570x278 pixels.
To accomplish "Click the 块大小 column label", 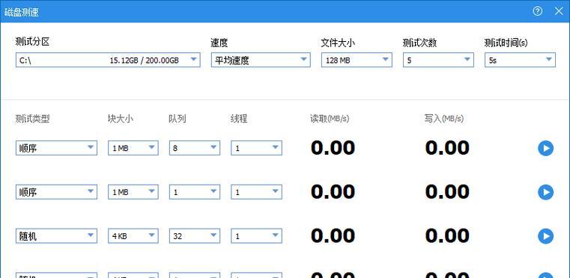I will coord(120,119).
